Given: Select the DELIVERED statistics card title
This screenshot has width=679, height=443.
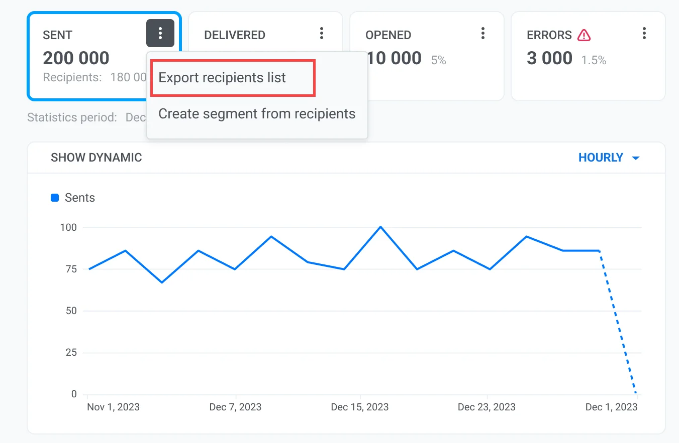Looking at the screenshot, I should 234,35.
